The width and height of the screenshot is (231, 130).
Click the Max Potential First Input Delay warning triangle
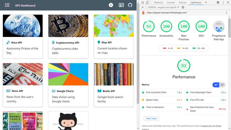(187, 109)
